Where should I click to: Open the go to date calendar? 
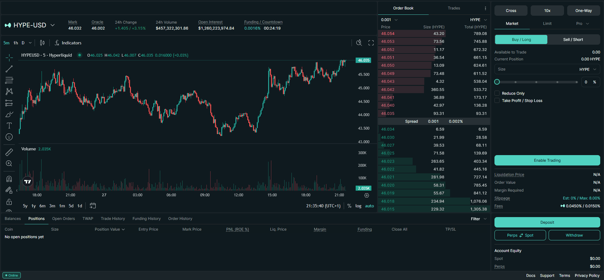coord(93,206)
